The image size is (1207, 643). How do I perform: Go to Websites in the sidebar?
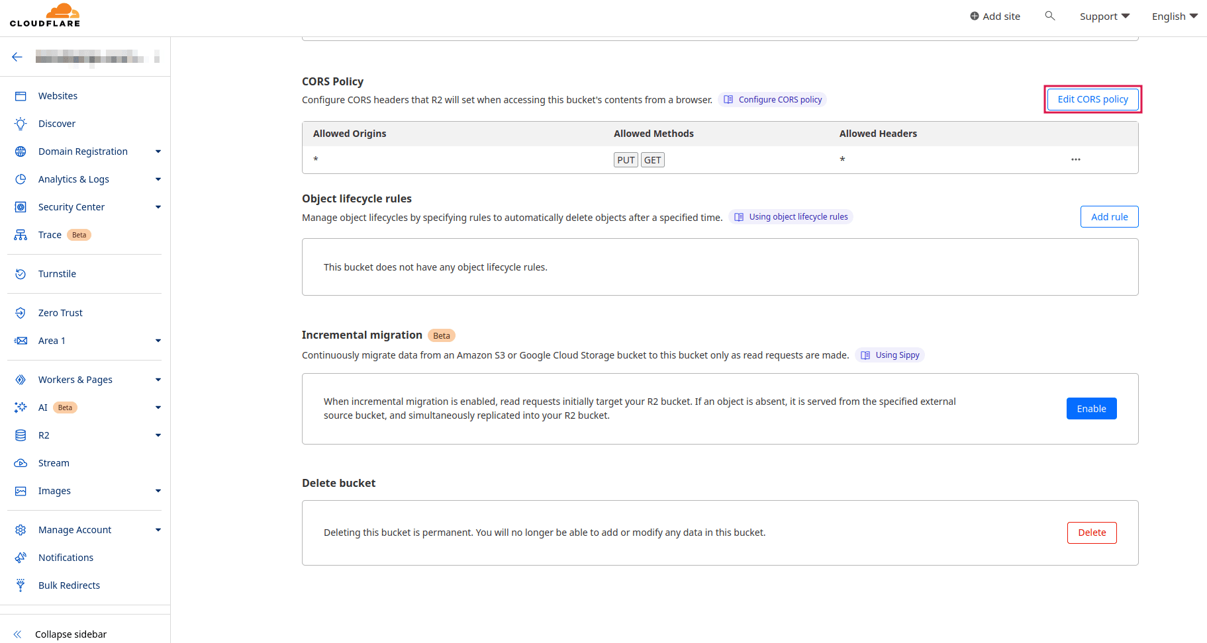pos(58,96)
